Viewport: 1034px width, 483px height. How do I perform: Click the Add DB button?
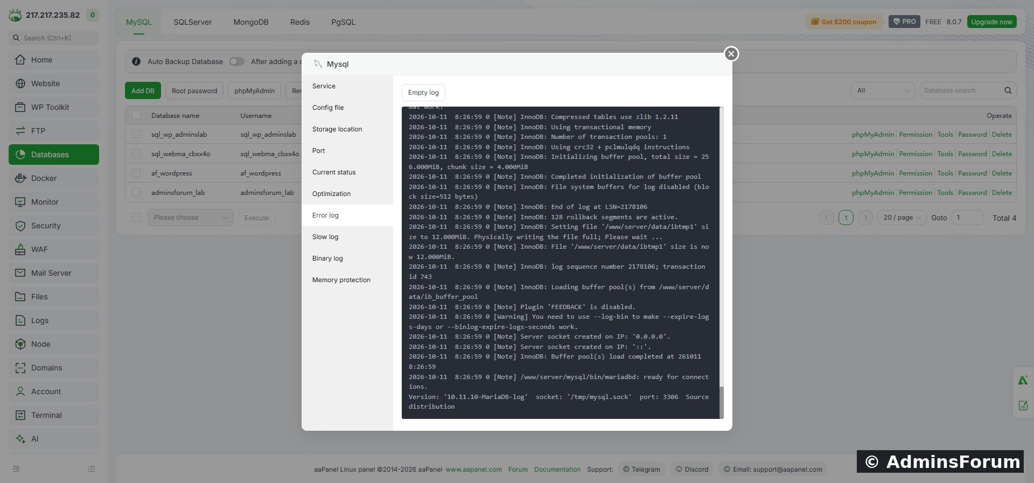[x=143, y=90]
